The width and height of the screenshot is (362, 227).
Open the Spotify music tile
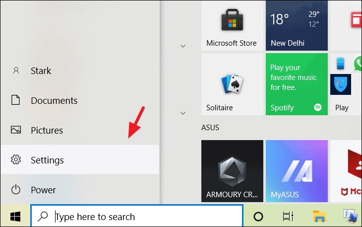click(x=297, y=84)
